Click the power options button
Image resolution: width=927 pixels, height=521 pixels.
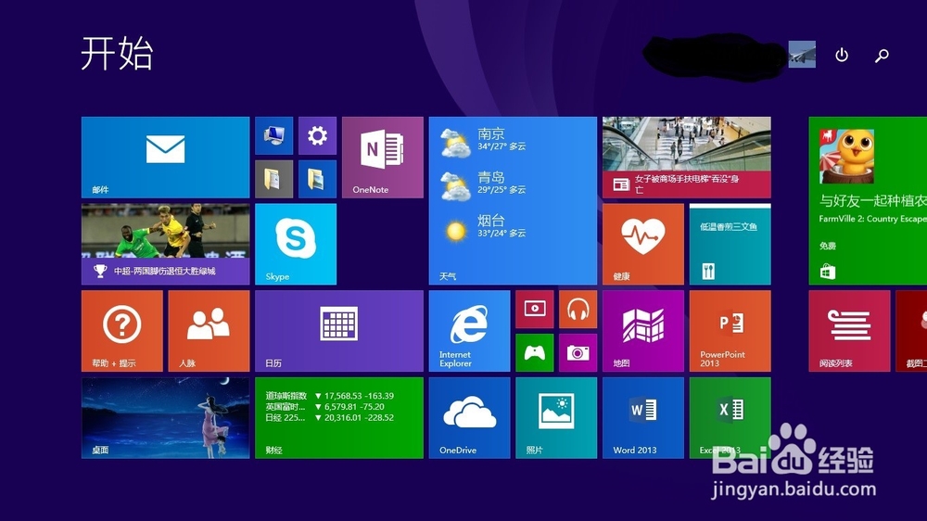click(x=842, y=55)
